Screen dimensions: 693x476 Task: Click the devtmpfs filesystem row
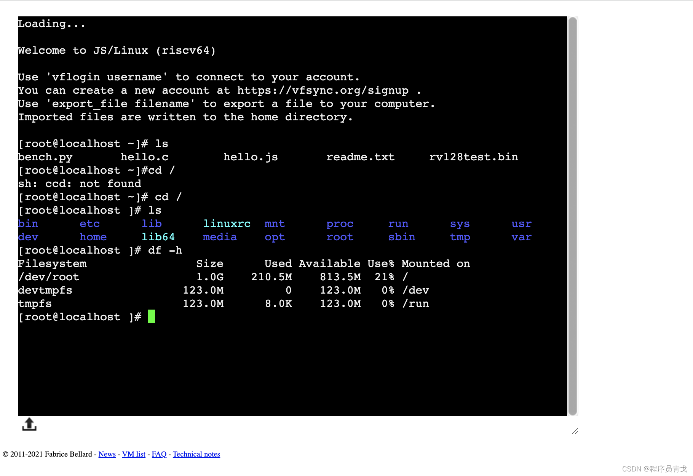[x=224, y=290]
